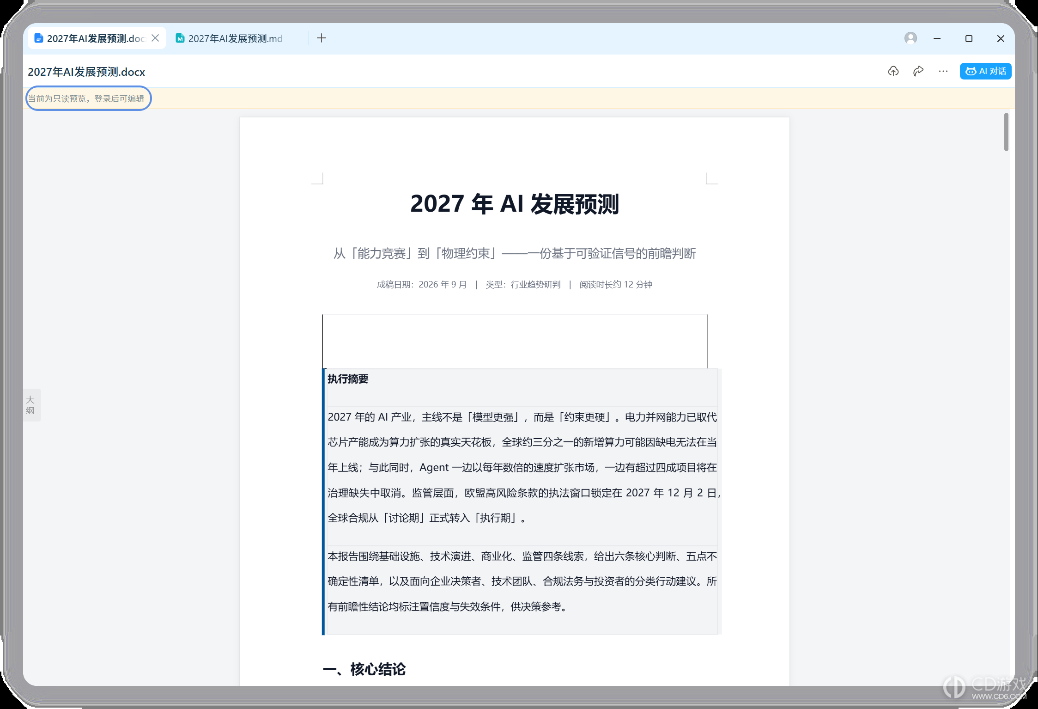This screenshot has height=709, width=1038.
Task: Click the vertical scrollbar thumb
Action: [x=1006, y=132]
